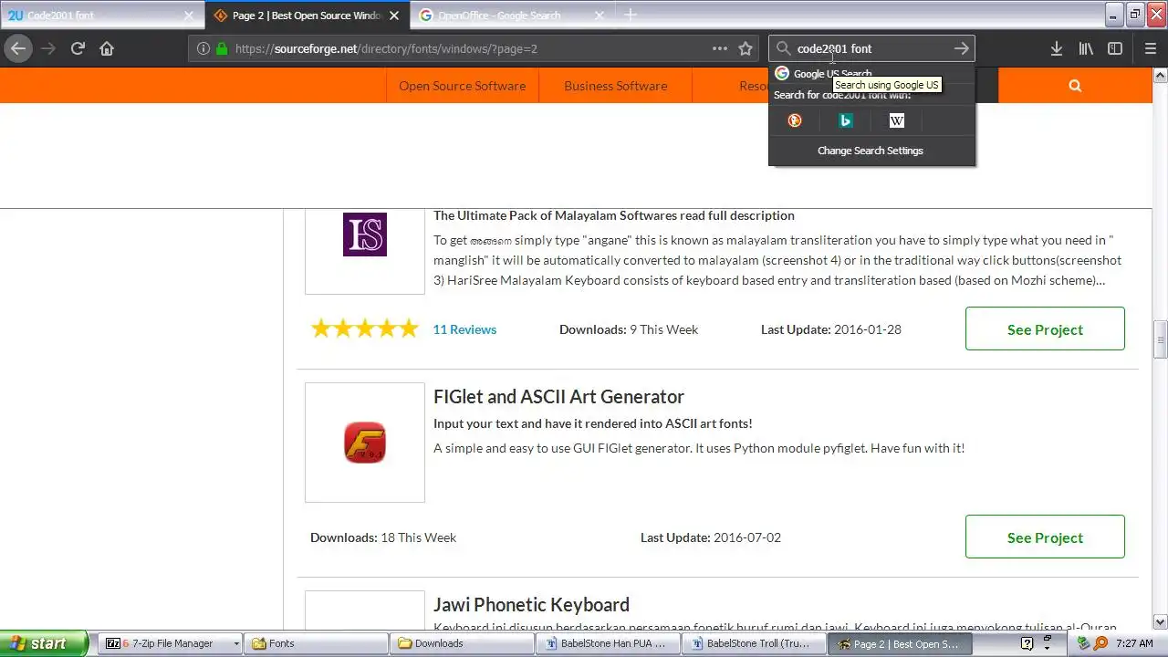
Task: Search code2001 font with Bing icon
Action: [x=846, y=120]
